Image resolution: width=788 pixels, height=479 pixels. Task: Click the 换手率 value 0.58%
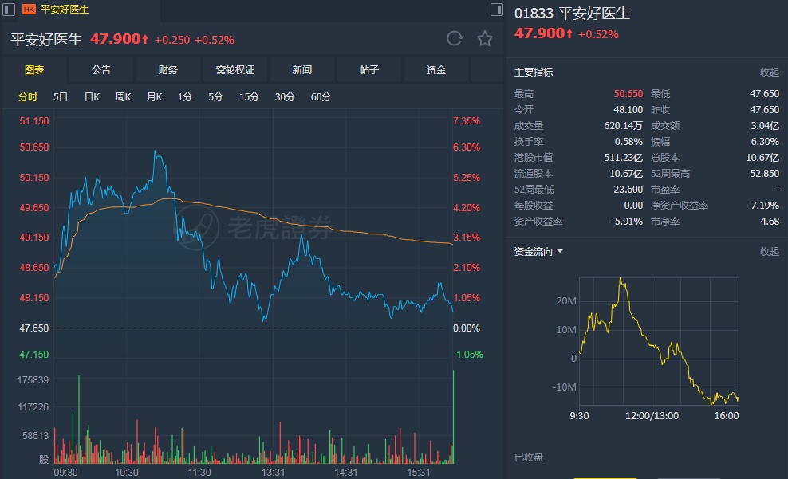(628, 142)
